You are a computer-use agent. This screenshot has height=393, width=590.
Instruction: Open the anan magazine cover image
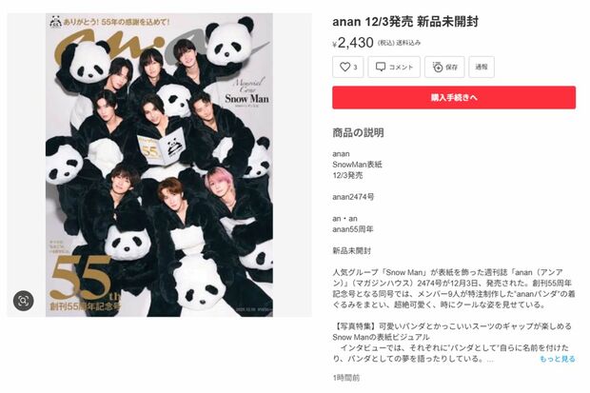159,165
